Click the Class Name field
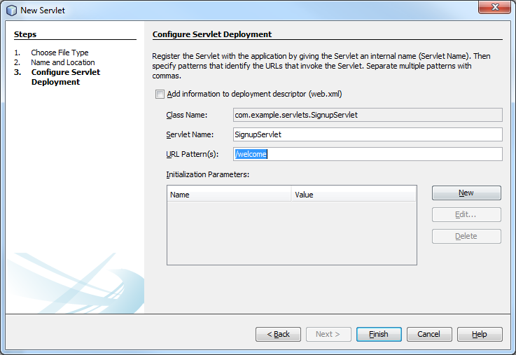The image size is (516, 355). coord(368,115)
